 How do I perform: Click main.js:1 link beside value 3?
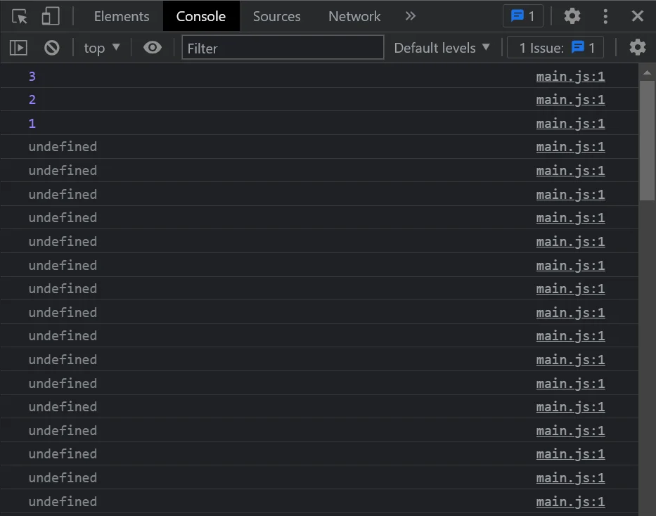[570, 76]
